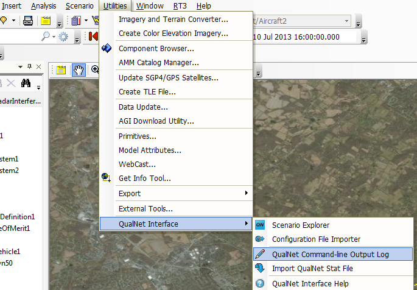Click the Get Info Tool icon
Viewport: 417px width, 290px height.
tap(107, 178)
